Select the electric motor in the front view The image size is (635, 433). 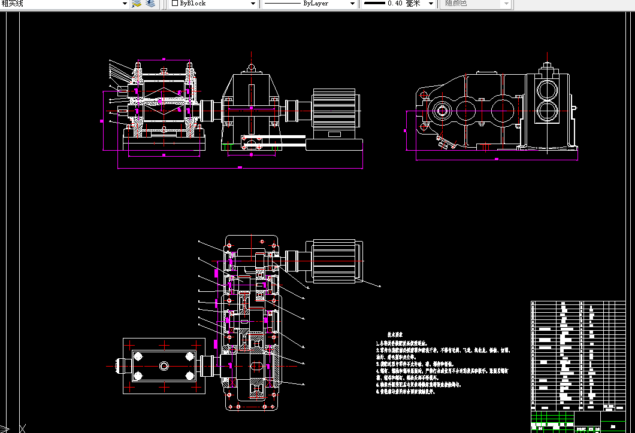point(335,113)
